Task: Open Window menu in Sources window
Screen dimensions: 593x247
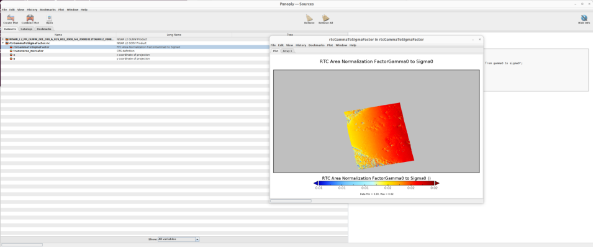Action: point(73,9)
